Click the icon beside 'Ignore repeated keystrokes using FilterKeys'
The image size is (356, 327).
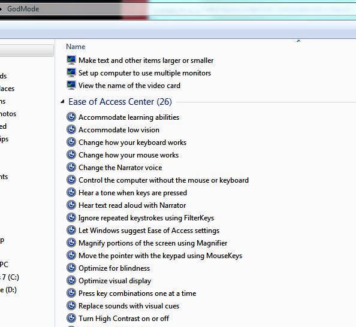tap(71, 217)
